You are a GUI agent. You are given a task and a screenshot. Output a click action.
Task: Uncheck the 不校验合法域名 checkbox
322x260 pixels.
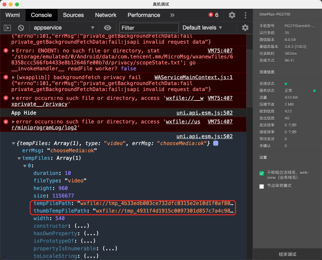pos(262,173)
